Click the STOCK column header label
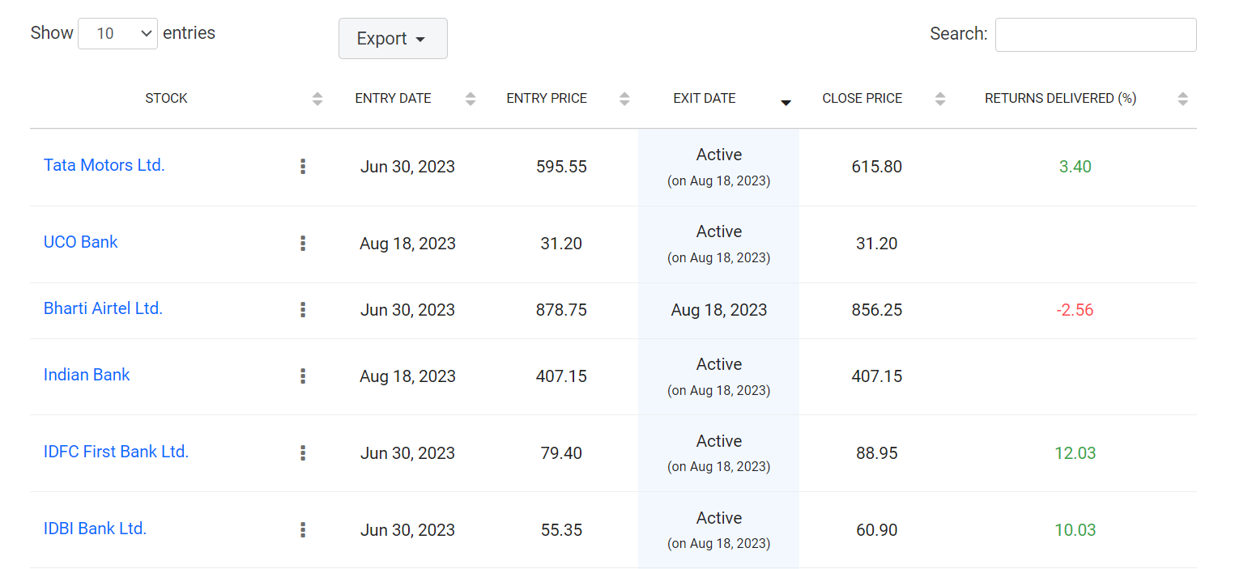The height and width of the screenshot is (569, 1235). (x=166, y=99)
